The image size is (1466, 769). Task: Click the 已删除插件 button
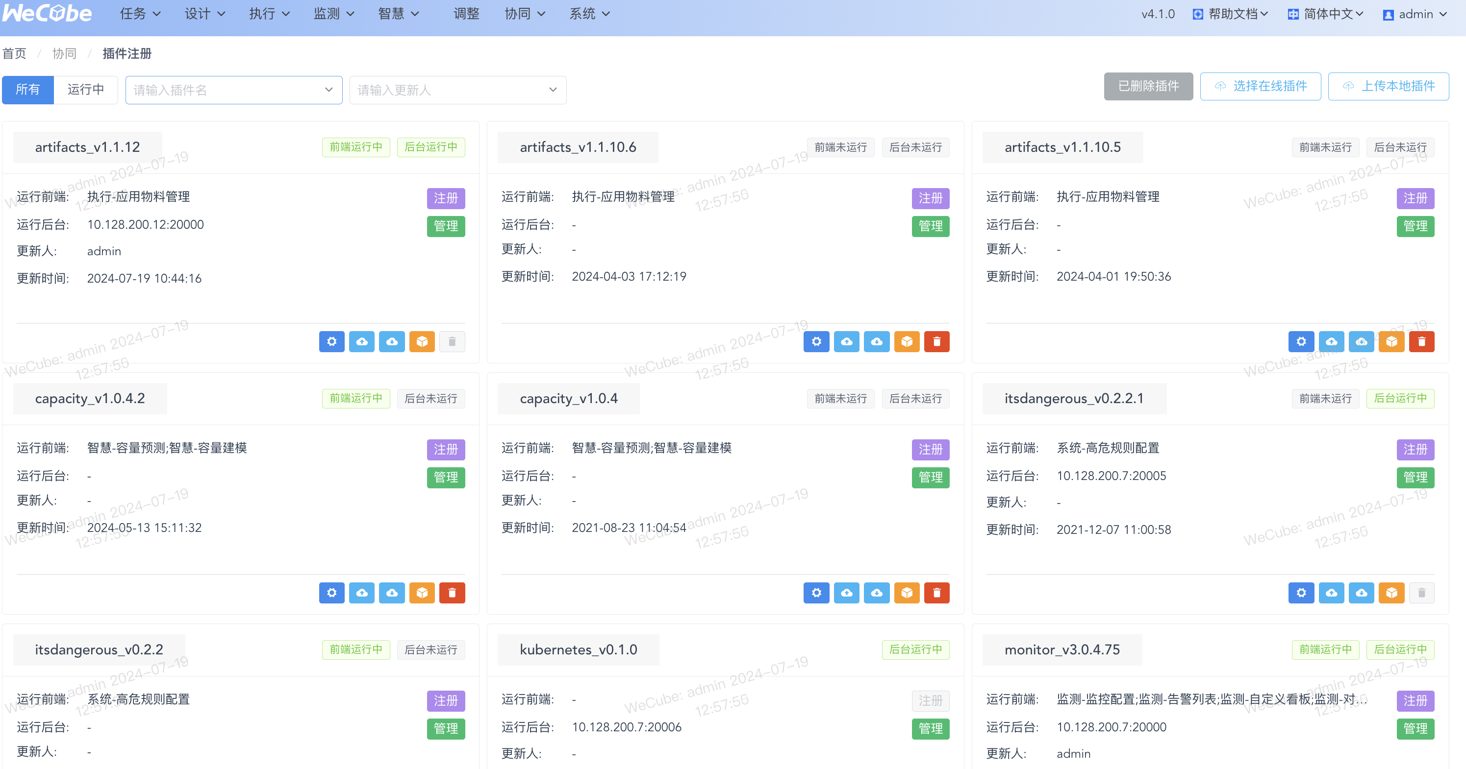1148,86
